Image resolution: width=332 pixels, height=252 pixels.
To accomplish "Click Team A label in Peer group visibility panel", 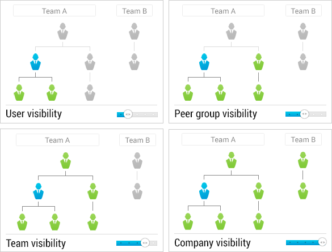I will tap(223, 11).
